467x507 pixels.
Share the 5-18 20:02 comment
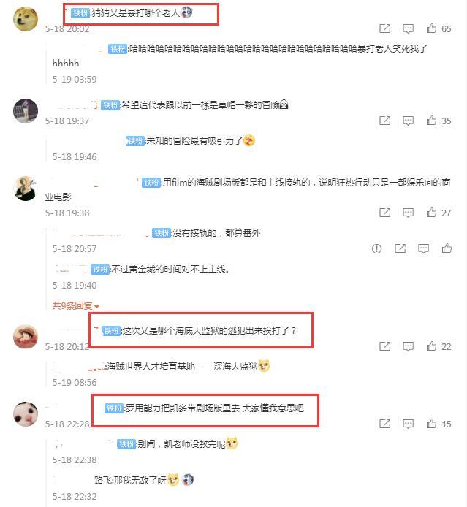coord(384,28)
